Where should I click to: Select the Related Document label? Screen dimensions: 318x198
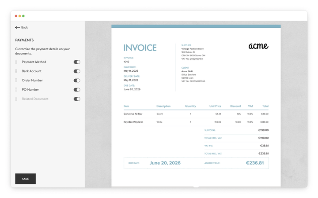(x=35, y=99)
